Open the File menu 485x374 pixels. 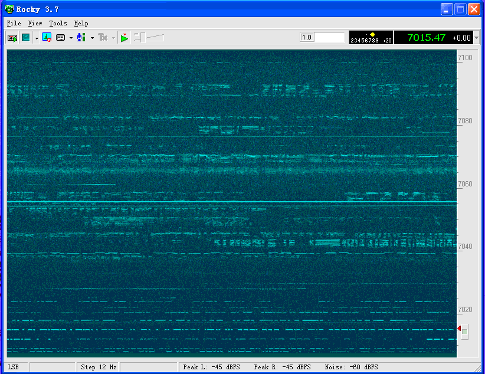[x=14, y=23]
